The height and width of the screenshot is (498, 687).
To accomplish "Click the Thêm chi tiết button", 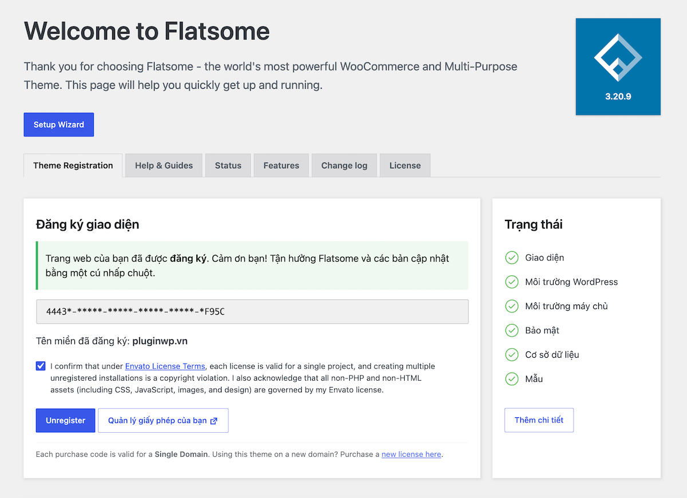I will pos(539,420).
